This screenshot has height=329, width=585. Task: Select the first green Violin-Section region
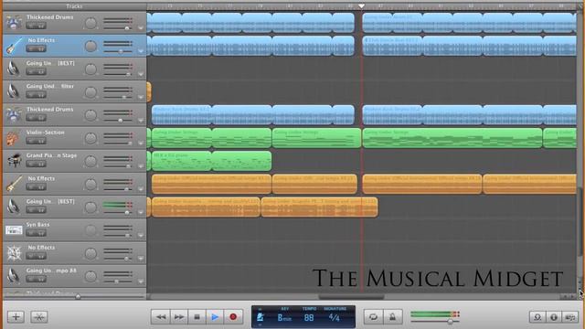[182, 138]
